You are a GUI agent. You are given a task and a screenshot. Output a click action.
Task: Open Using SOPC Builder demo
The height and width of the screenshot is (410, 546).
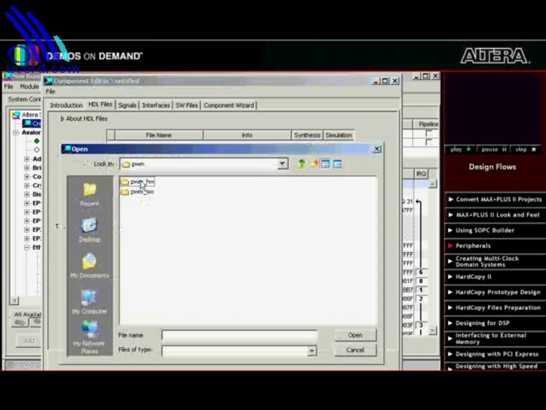click(x=495, y=231)
